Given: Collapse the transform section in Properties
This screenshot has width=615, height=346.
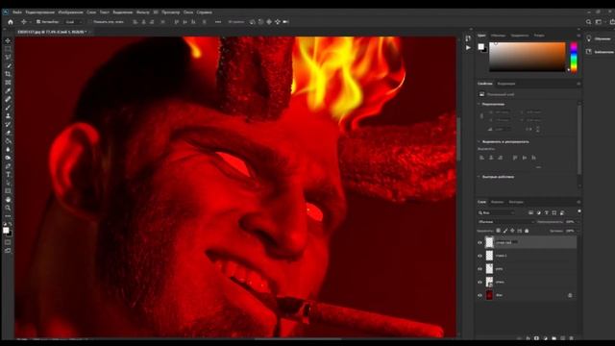Looking at the screenshot, I should pyautogui.click(x=479, y=105).
